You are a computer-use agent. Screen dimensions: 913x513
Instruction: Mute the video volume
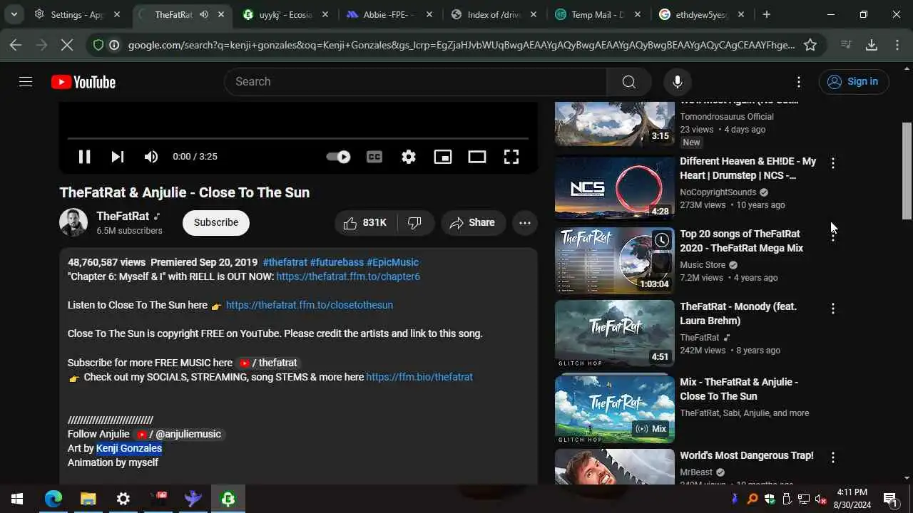click(151, 157)
